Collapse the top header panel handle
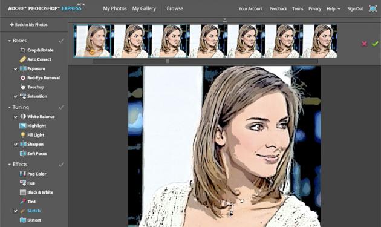This screenshot has width=381, height=227. click(224, 20)
